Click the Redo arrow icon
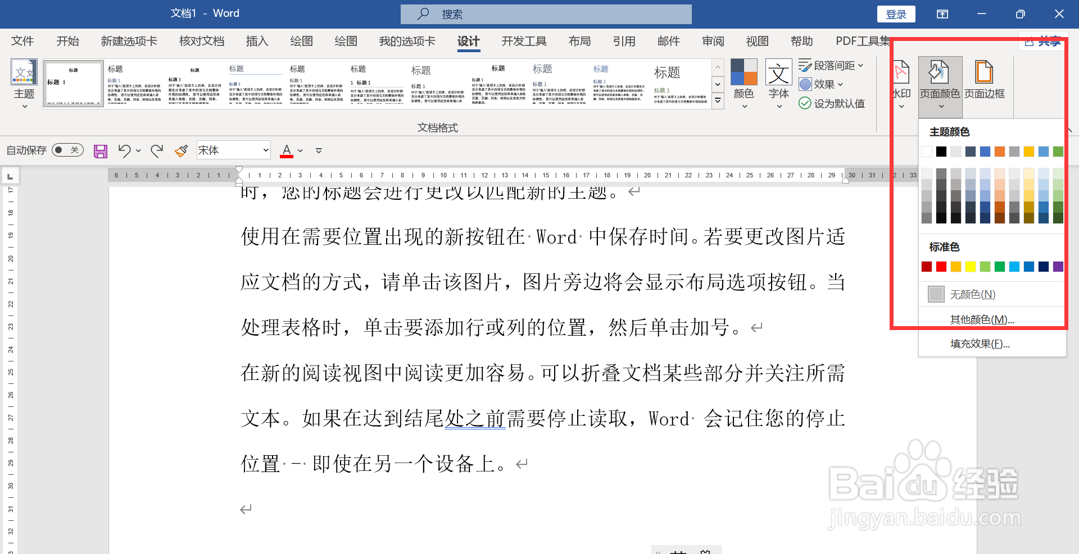The image size is (1079, 554). pos(157,150)
